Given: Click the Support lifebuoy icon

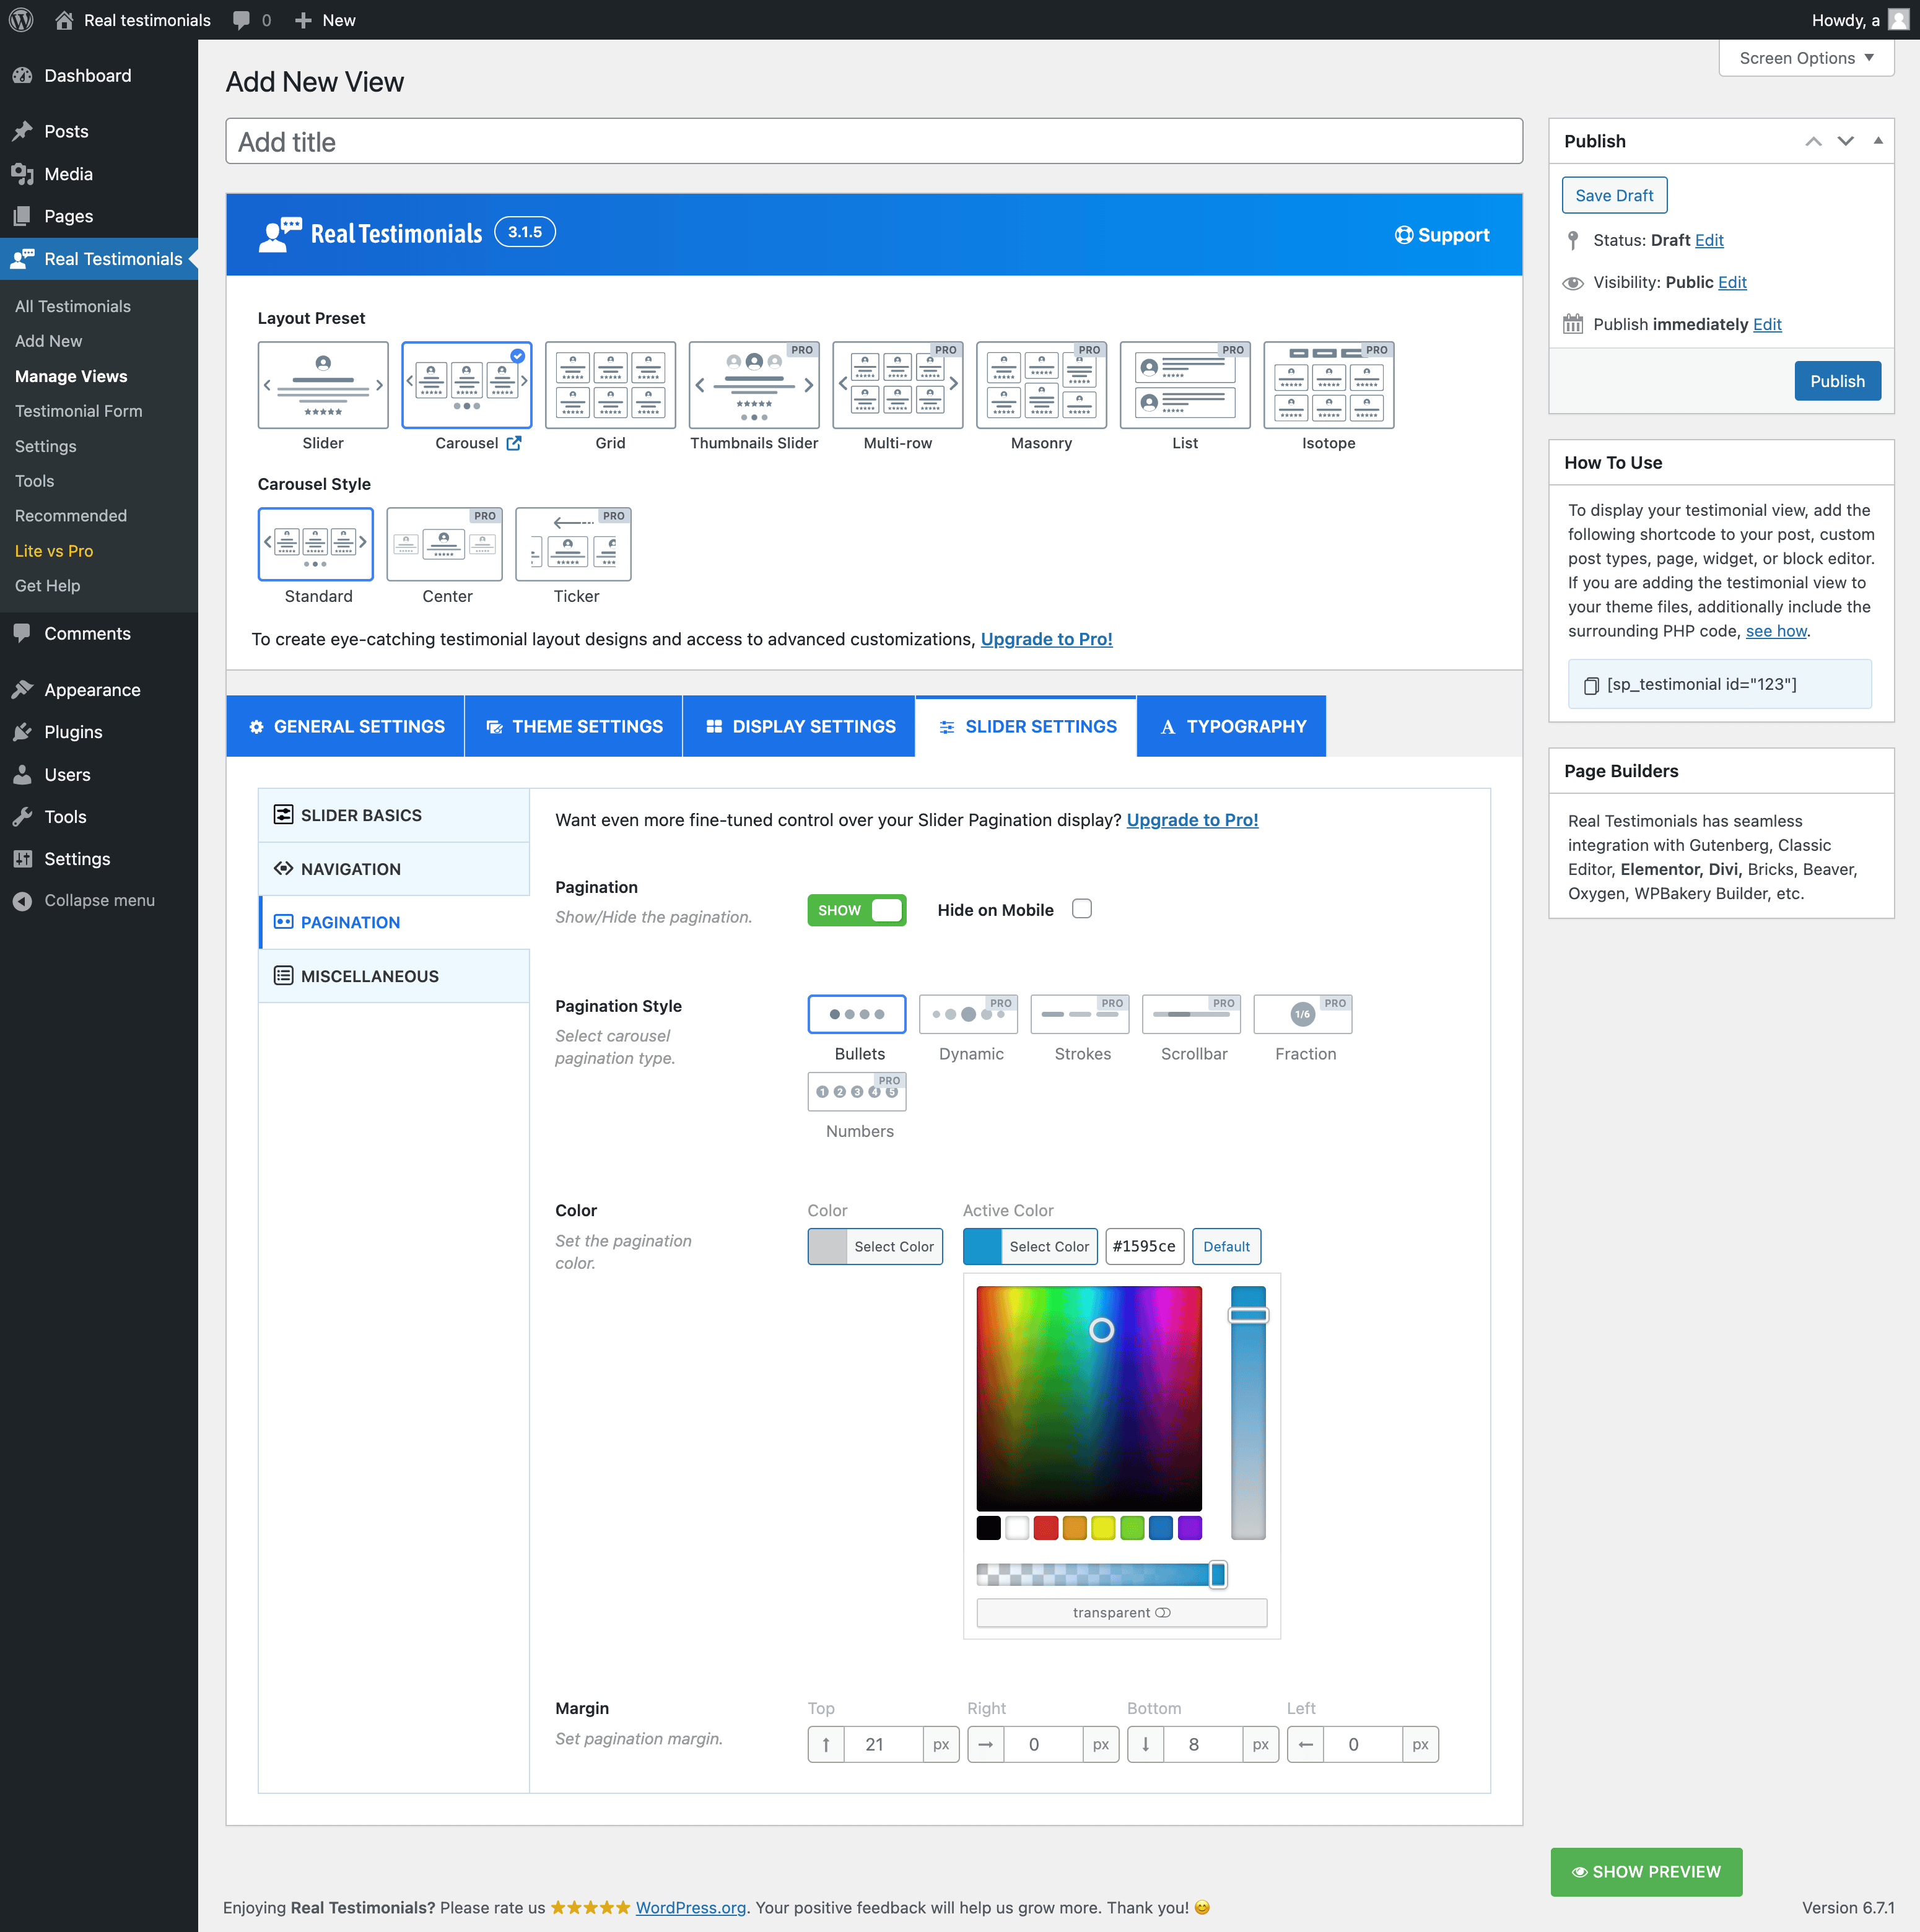Looking at the screenshot, I should tap(1403, 235).
